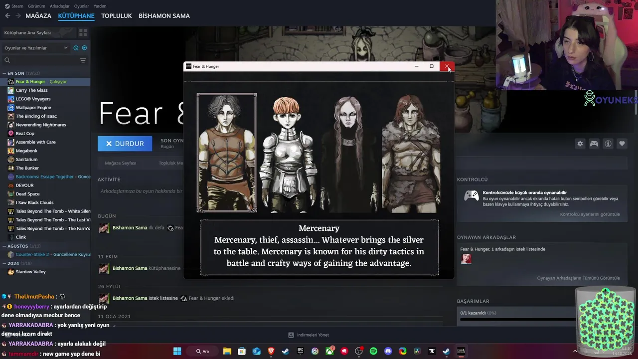Screen dimensions: 638x359
Task: Select LEGO Voyagers in library
Action: 45,99
